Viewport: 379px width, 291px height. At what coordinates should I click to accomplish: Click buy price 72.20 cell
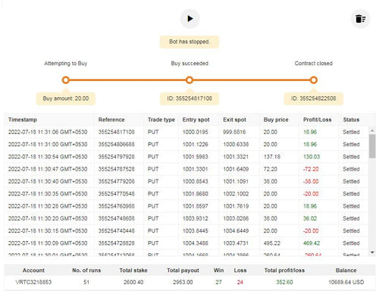point(271,169)
